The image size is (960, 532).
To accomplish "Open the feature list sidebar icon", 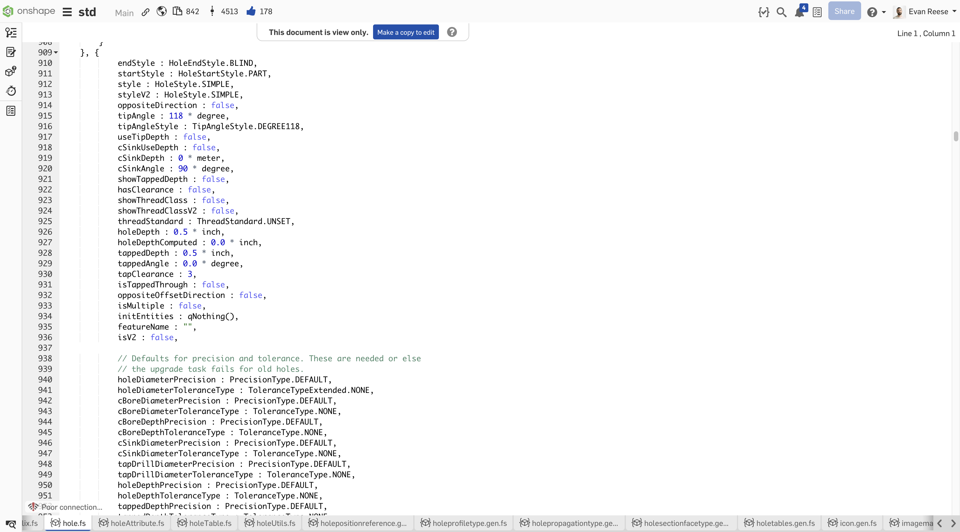I will coord(11,33).
